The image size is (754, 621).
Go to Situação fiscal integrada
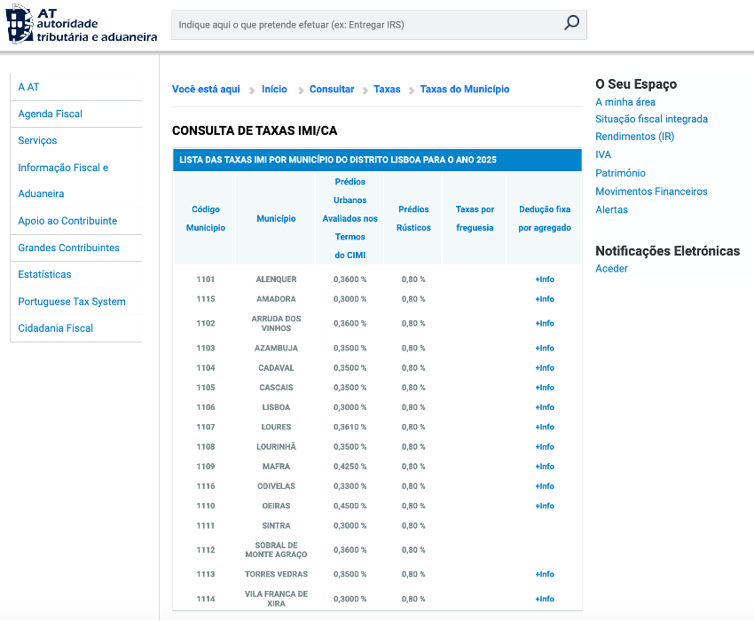651,119
